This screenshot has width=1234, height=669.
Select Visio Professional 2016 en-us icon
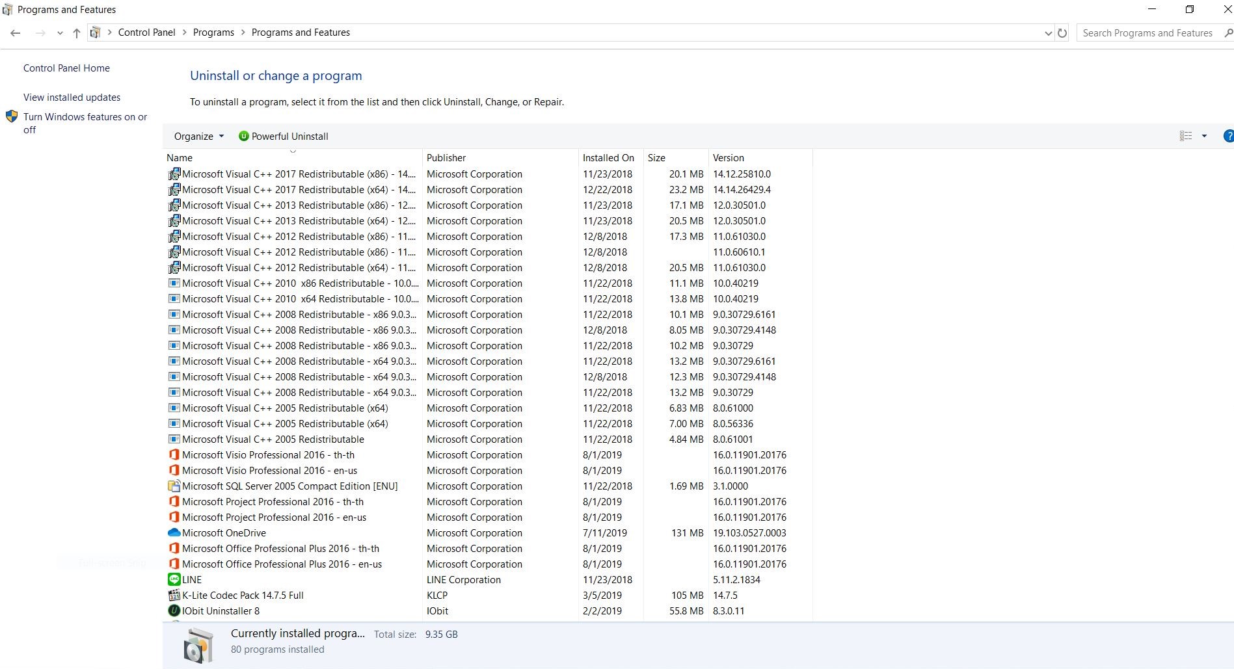pyautogui.click(x=174, y=470)
